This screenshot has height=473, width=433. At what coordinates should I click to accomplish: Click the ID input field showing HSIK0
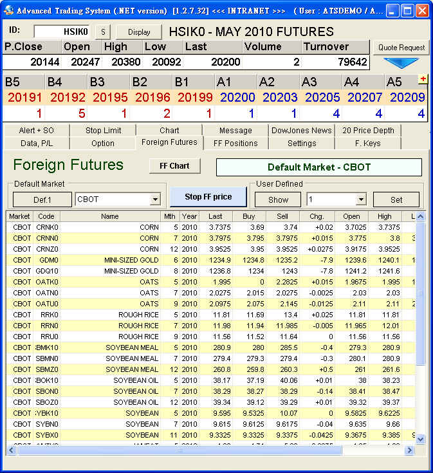tap(62, 32)
